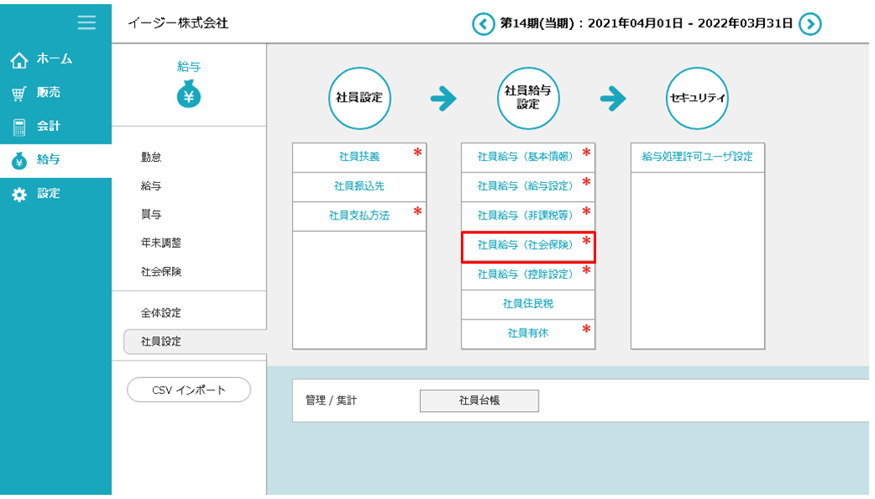The height and width of the screenshot is (499, 875).
Task: Click the money bag 給与 icon
Action: click(x=189, y=96)
